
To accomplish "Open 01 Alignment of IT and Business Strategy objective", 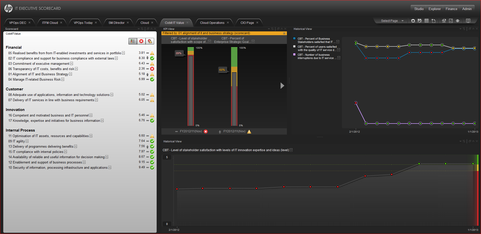I will 38,74.
